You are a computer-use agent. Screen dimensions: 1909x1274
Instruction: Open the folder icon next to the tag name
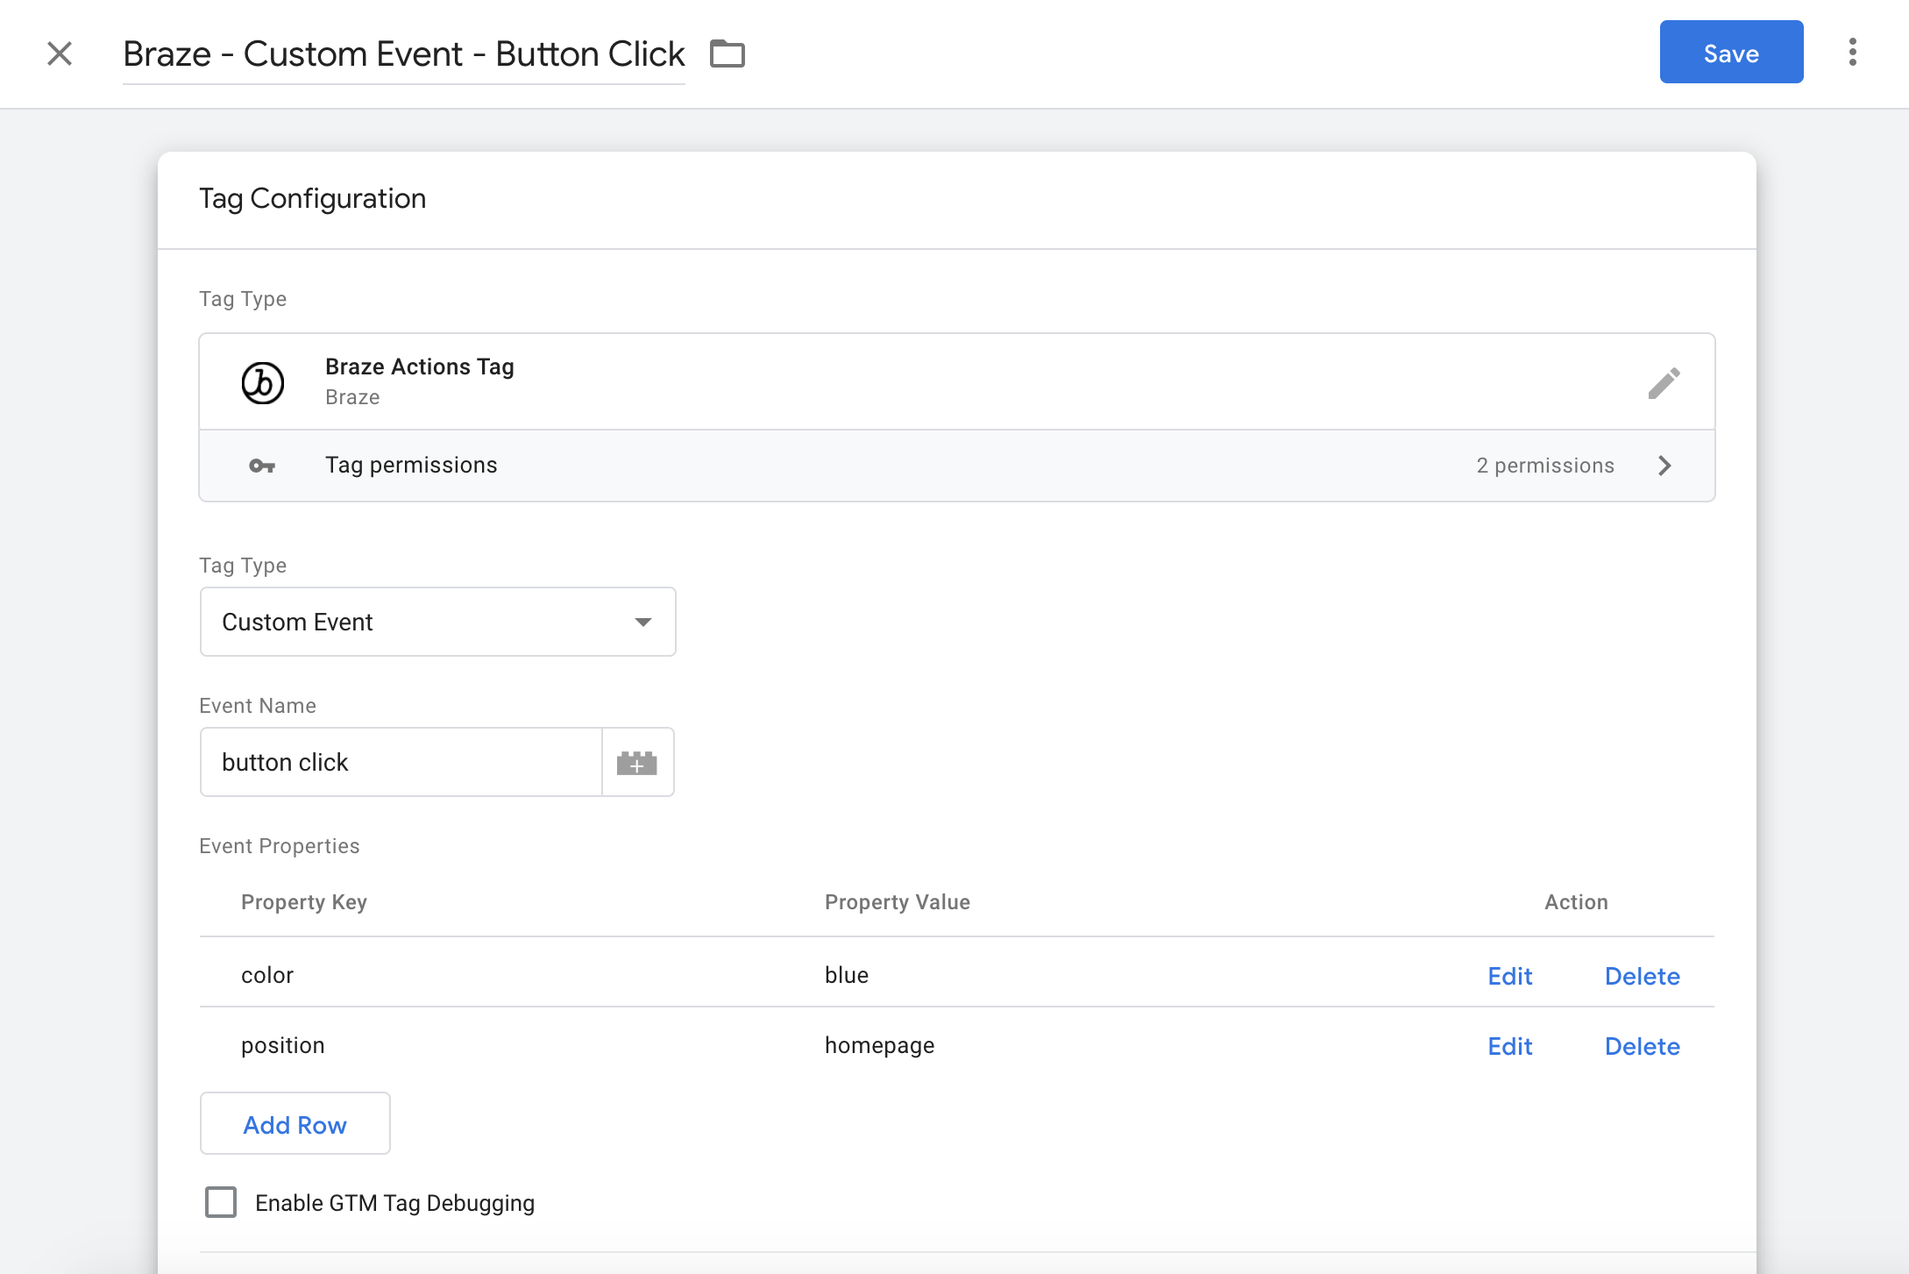point(727,53)
